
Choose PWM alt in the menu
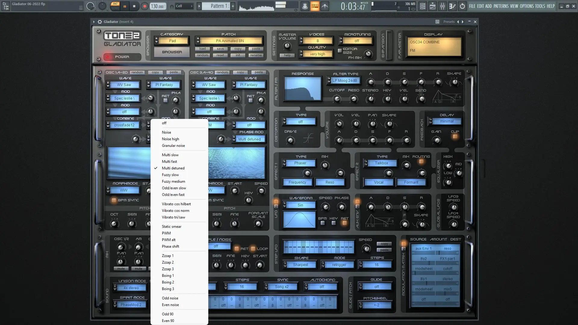coord(169,240)
